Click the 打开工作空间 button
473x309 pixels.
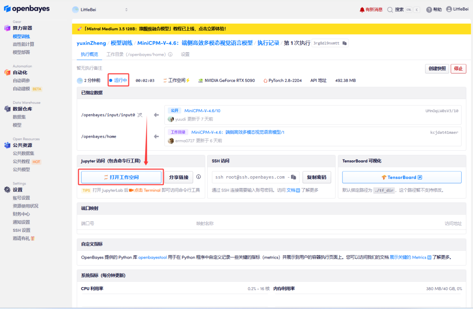click(121, 177)
